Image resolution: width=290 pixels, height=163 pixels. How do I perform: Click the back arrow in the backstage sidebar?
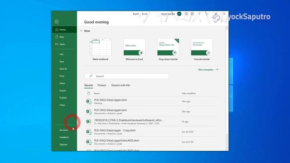[x=57, y=22]
